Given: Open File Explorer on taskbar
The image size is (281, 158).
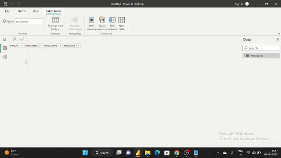Looking at the screenshot, I should coord(148,153).
